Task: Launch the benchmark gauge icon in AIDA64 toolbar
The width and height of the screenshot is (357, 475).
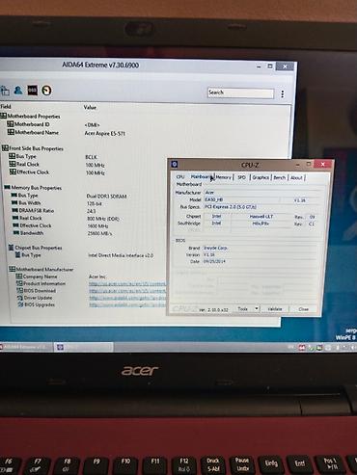Action: coord(46,91)
